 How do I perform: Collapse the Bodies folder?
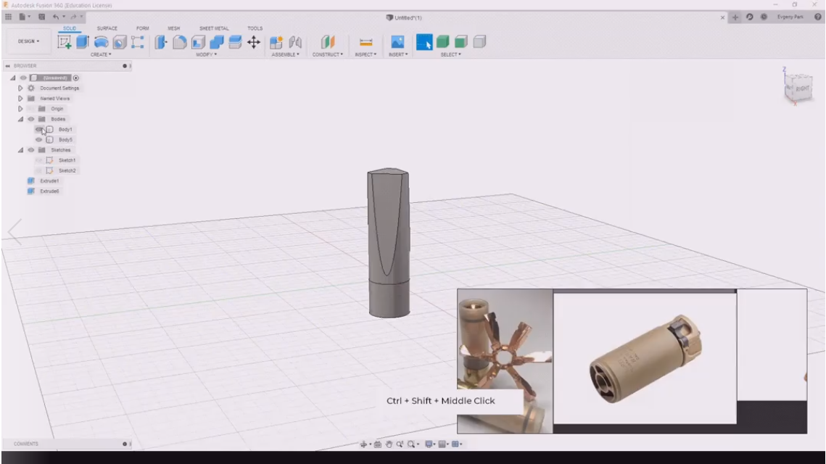21,119
